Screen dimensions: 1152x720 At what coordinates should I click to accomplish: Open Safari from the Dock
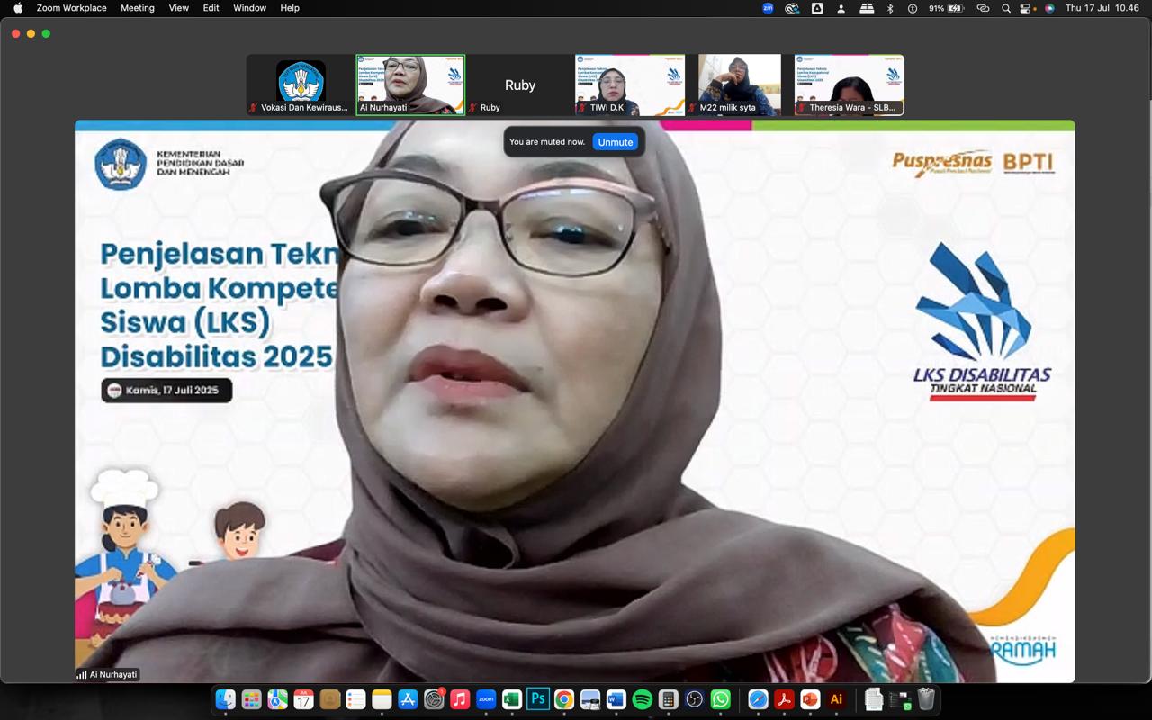pos(758,699)
